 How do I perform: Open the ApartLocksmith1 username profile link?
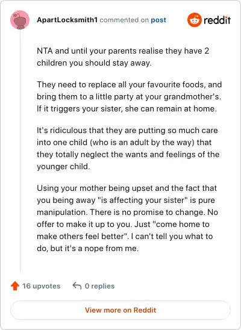pos(67,20)
